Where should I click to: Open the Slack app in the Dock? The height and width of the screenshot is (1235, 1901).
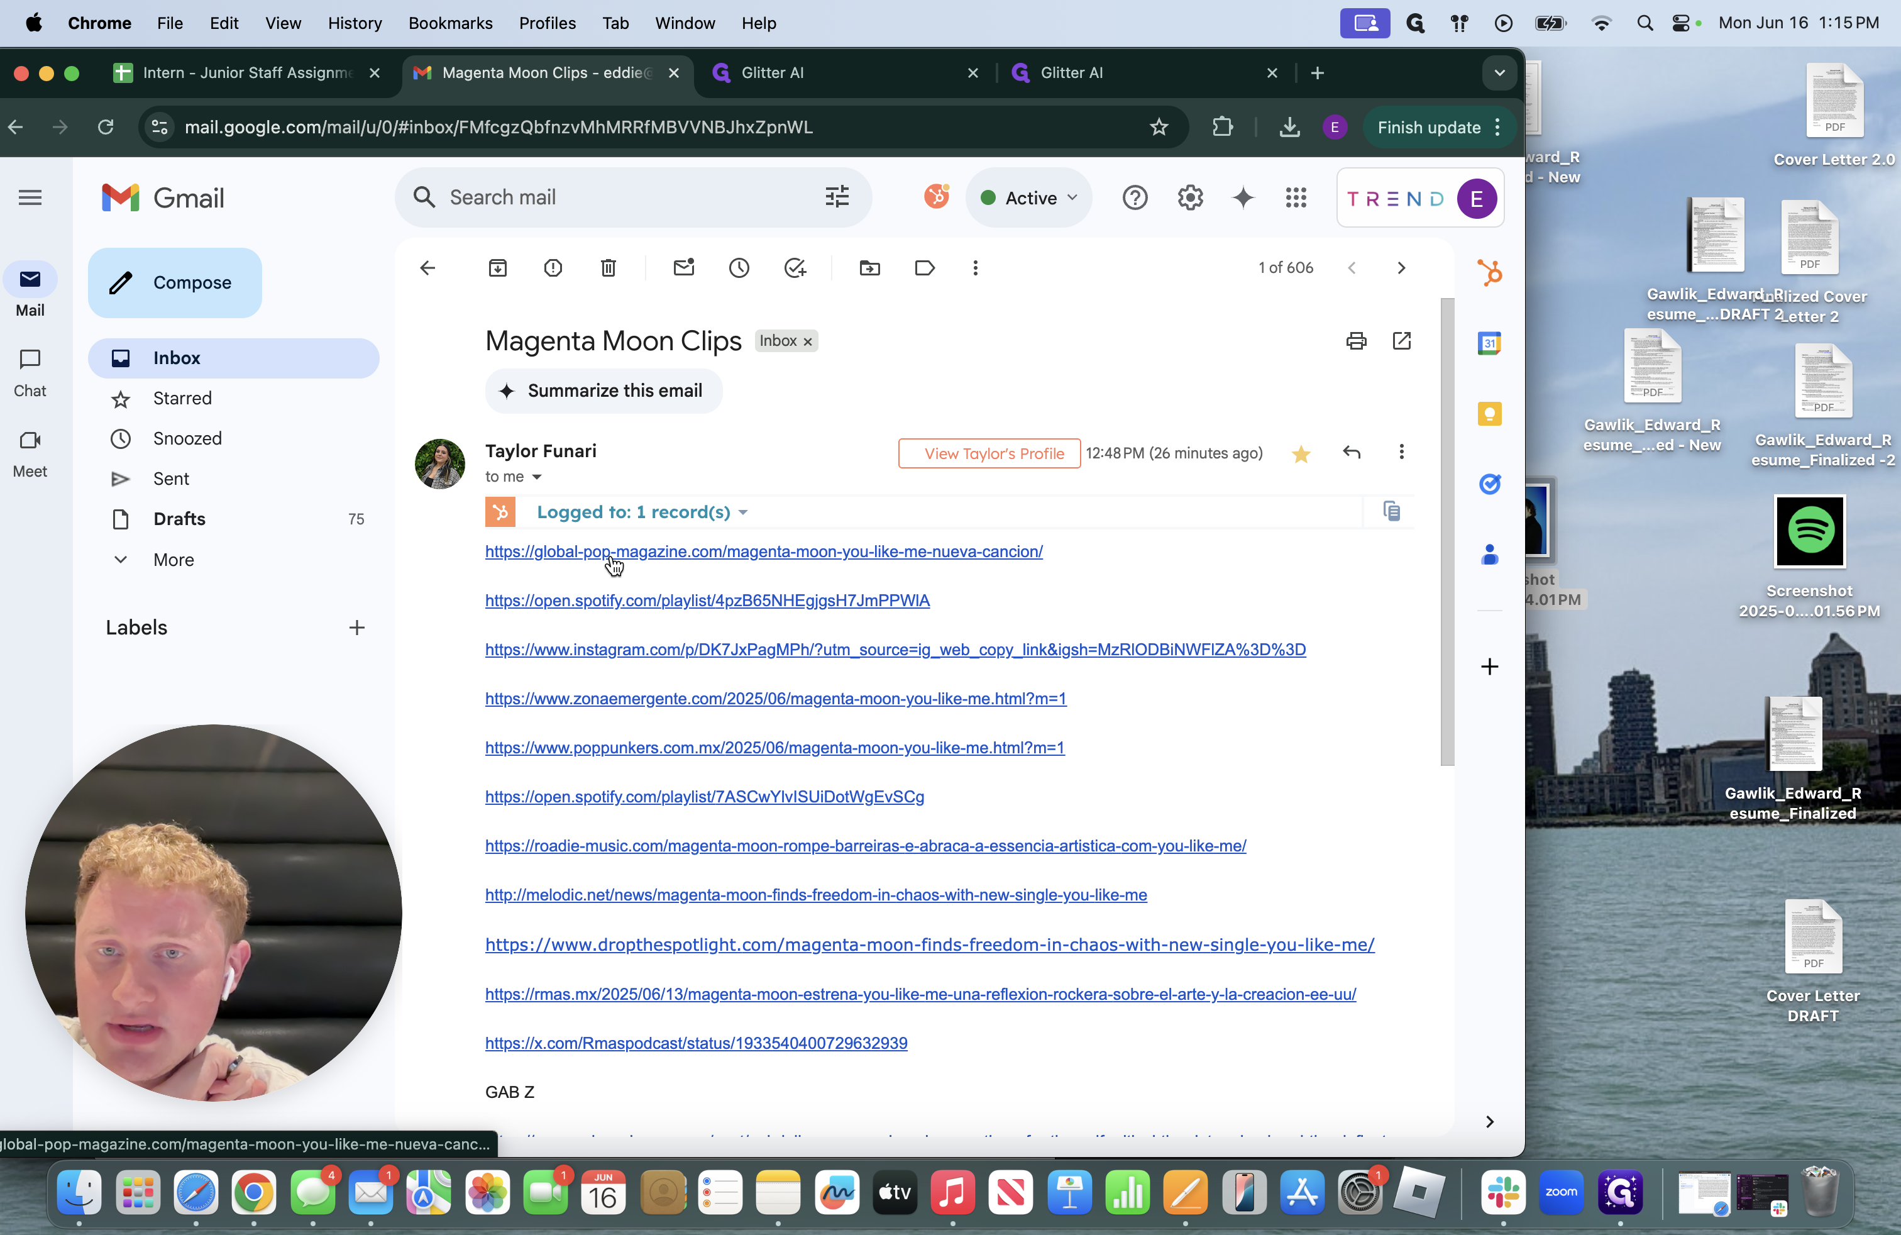[x=1503, y=1193]
